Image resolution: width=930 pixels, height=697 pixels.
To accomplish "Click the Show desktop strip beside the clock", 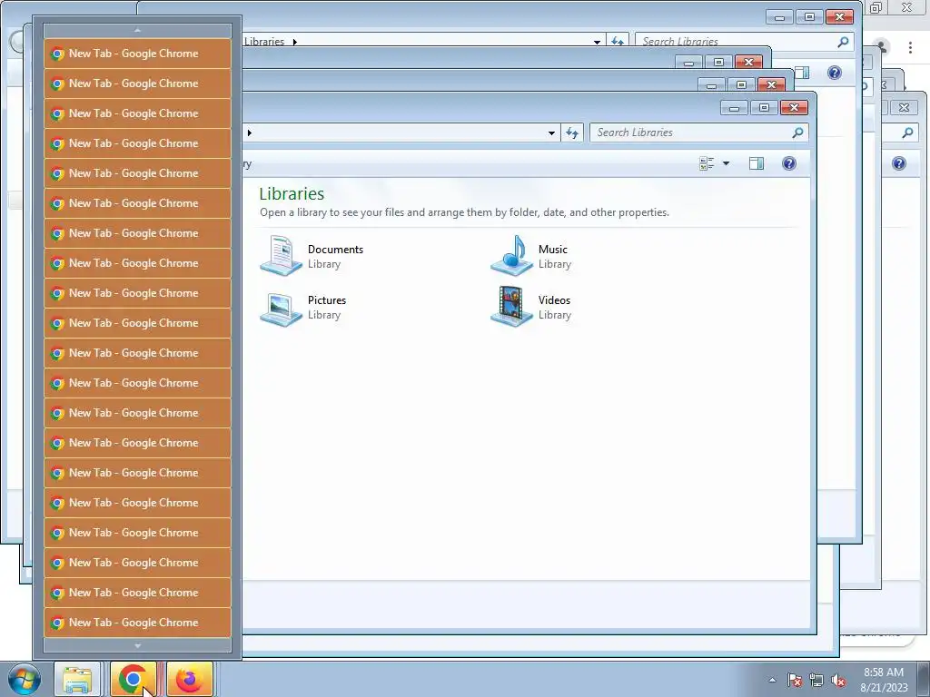I will coord(924,679).
